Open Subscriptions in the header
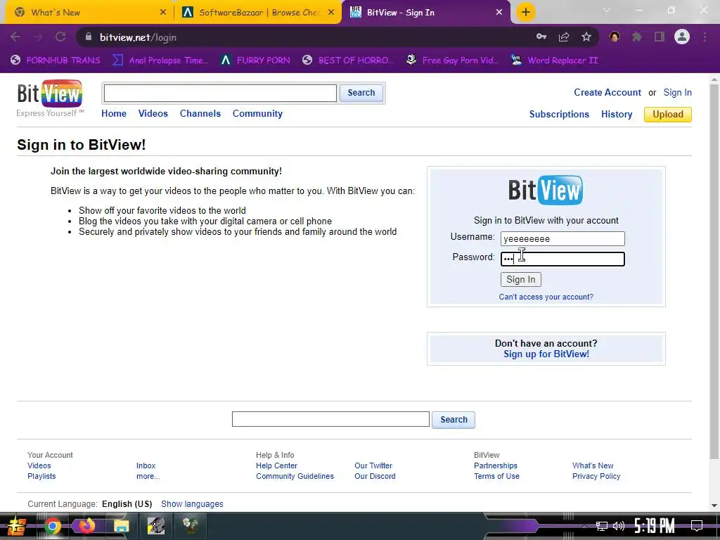This screenshot has height=540, width=720. pyautogui.click(x=559, y=115)
